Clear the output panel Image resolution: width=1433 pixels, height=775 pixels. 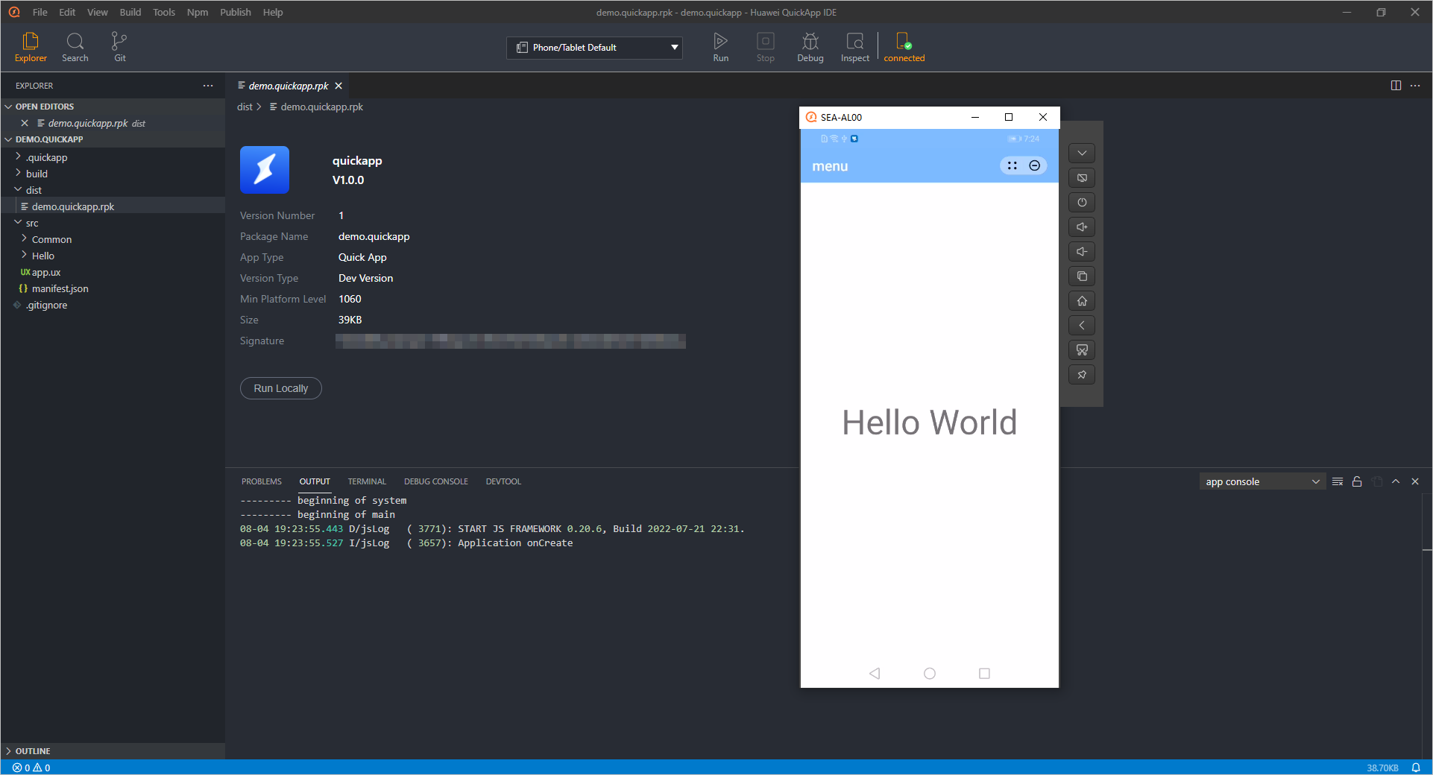pyautogui.click(x=1338, y=482)
